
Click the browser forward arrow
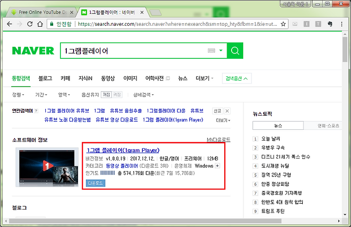[19, 24]
